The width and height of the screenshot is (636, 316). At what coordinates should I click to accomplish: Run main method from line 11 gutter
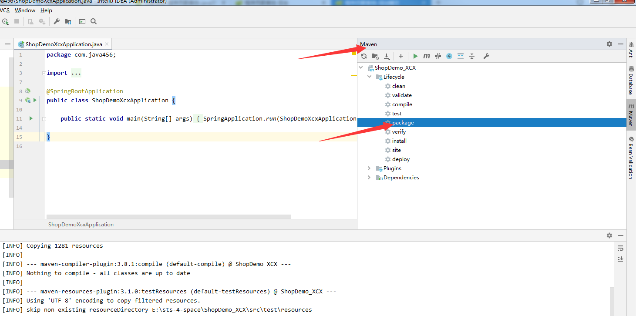coord(31,118)
